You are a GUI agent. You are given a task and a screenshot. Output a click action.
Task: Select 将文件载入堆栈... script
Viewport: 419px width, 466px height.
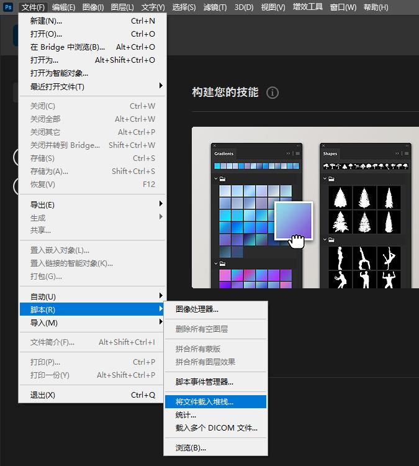coord(215,402)
